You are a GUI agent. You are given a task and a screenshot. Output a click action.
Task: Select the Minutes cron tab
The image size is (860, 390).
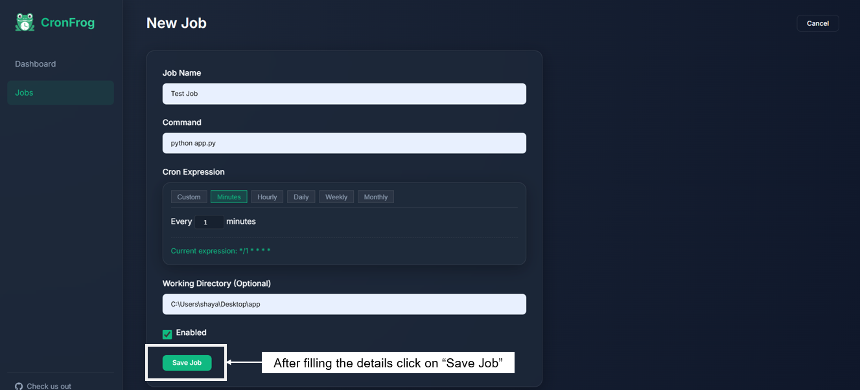(x=229, y=197)
